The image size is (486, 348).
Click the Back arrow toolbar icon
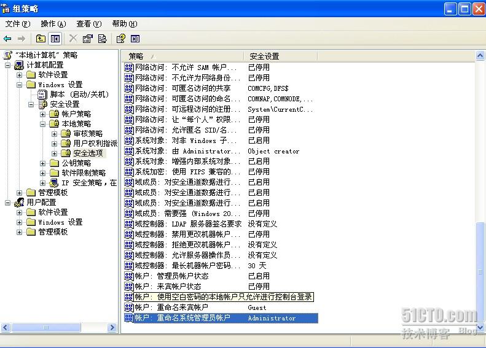pos(7,39)
